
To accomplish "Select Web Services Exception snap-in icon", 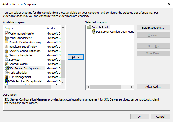I will (x=7, y=81).
